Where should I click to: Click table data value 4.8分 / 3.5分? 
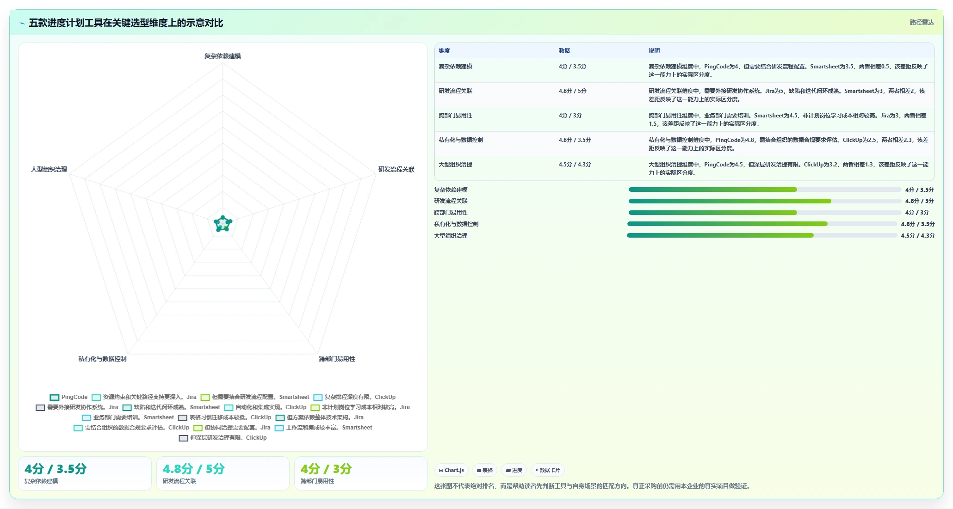575,140
